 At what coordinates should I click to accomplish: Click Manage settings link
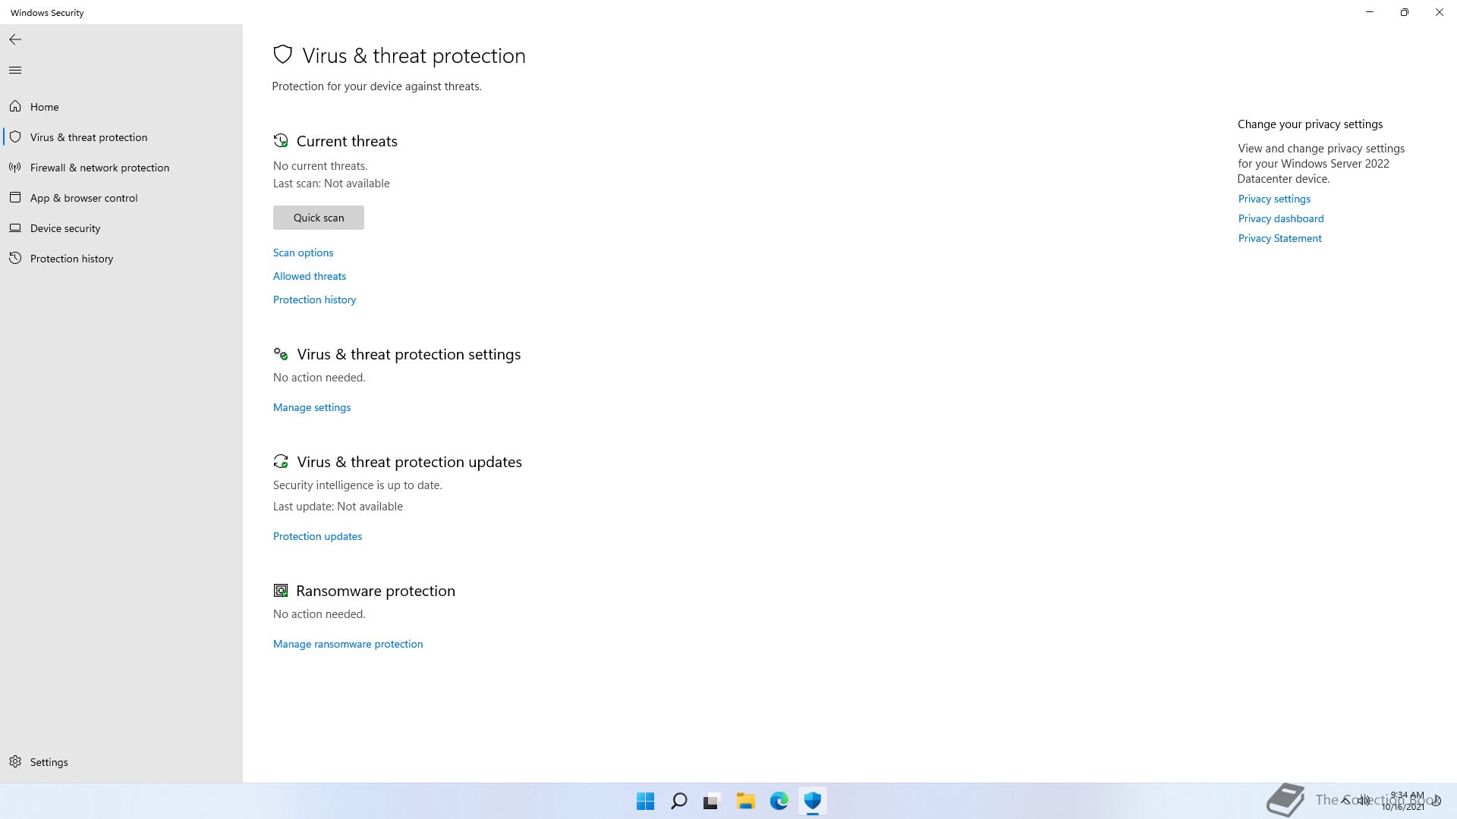click(312, 407)
